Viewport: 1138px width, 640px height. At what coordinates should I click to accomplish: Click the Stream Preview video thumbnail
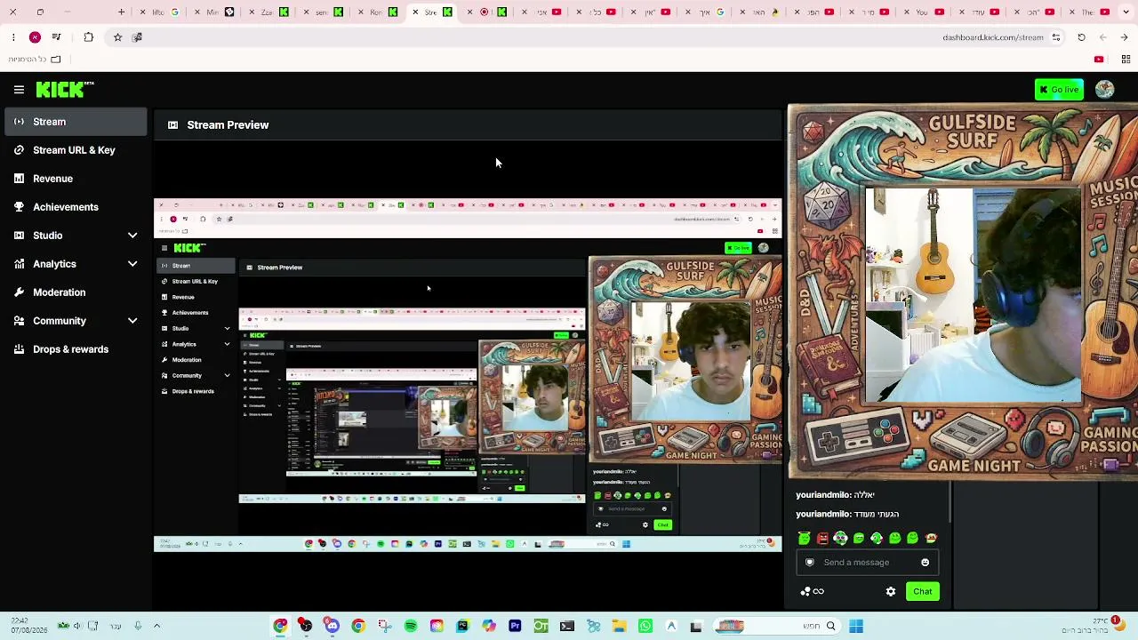pyautogui.click(x=468, y=375)
